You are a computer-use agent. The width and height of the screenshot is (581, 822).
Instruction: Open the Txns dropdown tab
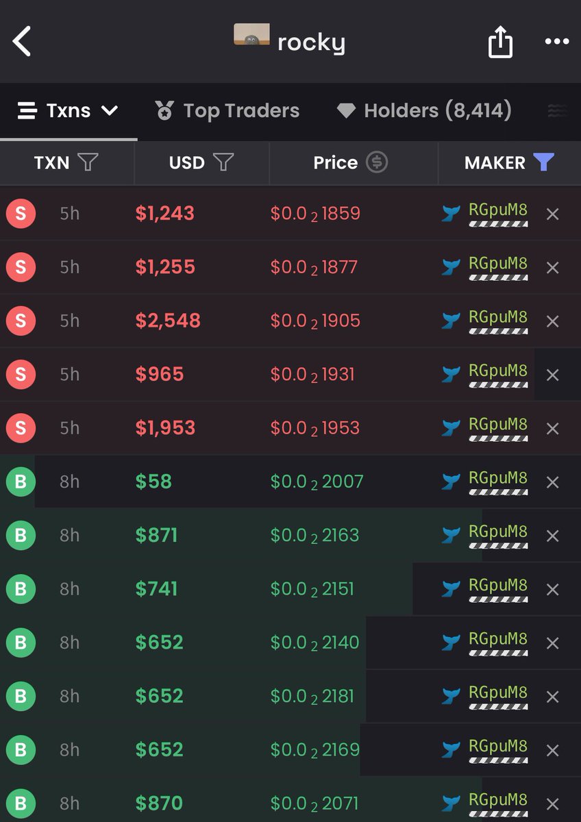point(68,111)
